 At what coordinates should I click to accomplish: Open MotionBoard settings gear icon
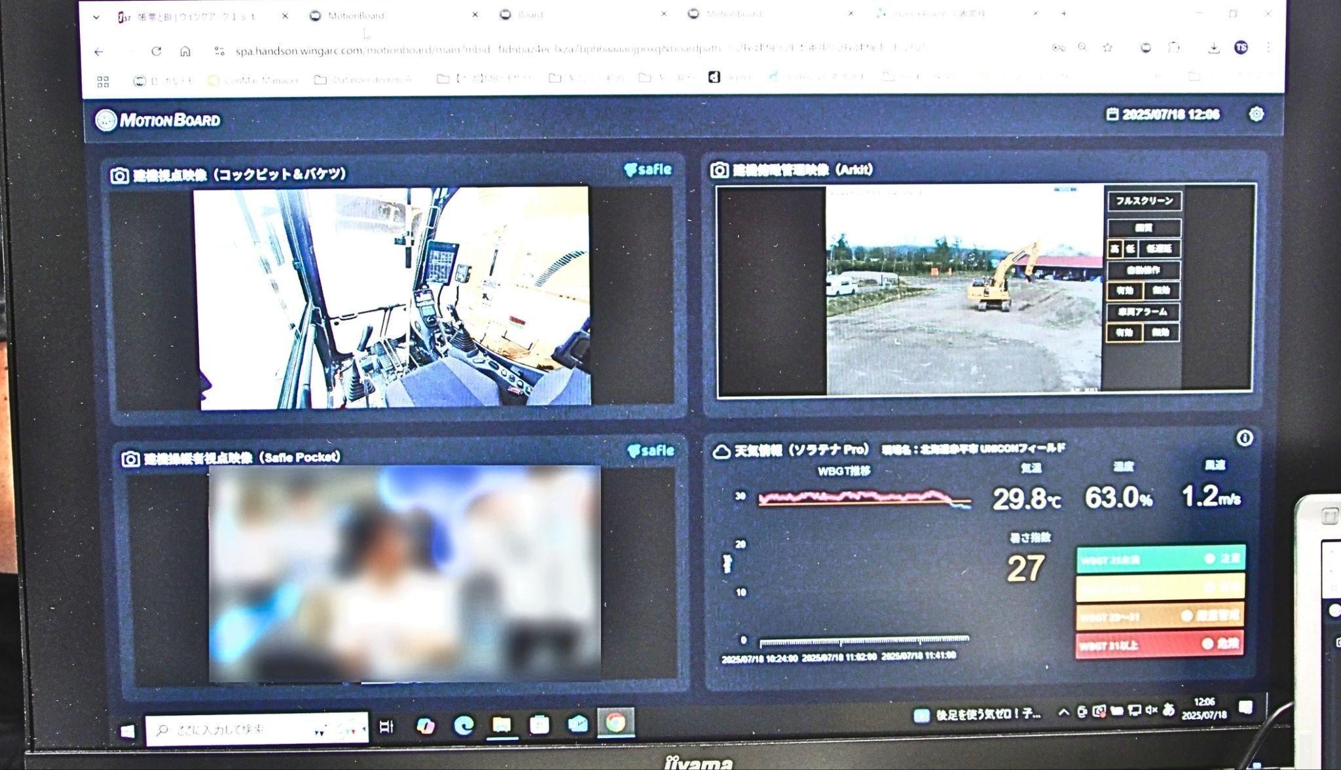[1255, 114]
